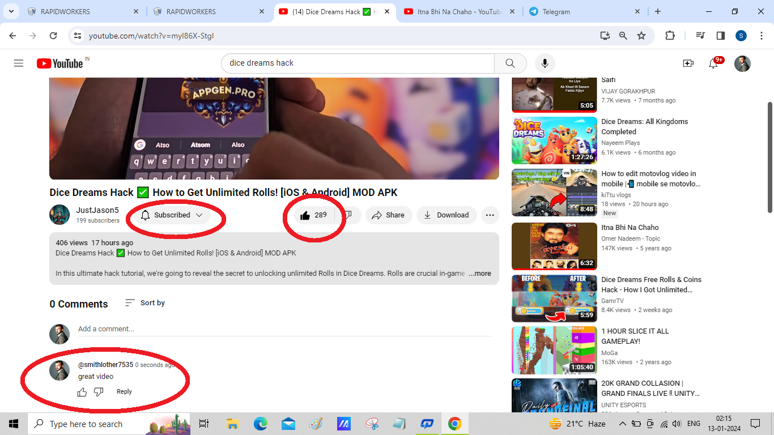Image resolution: width=774 pixels, height=435 pixels.
Task: Open Windows Task View
Action: point(204,424)
